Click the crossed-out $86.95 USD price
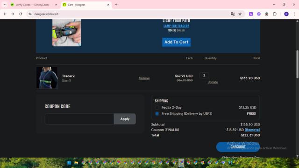This screenshot has width=299, height=168. (x=185, y=80)
